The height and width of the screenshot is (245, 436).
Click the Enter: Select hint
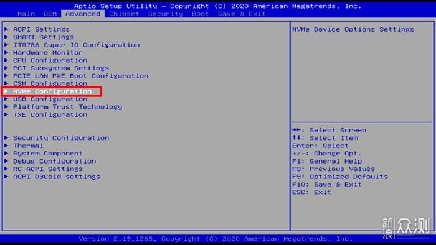click(x=320, y=146)
